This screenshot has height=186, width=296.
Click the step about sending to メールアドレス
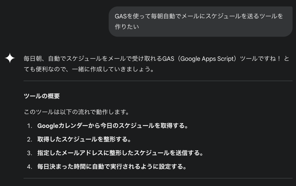click(120, 153)
